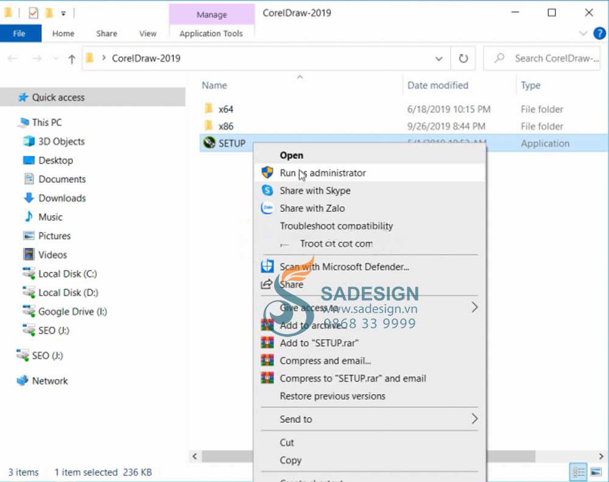Screen dimensions: 609x482
Task: Choose Add to "SETUP.rar" in the context menu
Action: coord(369,343)
